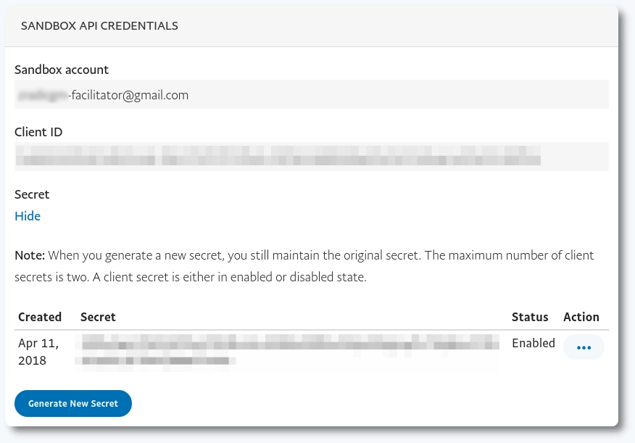Click the bold Note: text
This screenshot has width=635, height=443.
click(x=30, y=255)
